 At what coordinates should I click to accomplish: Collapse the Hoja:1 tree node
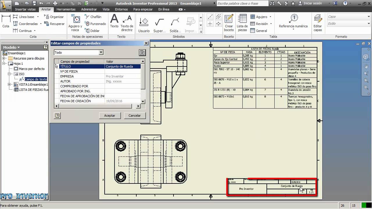4,64
